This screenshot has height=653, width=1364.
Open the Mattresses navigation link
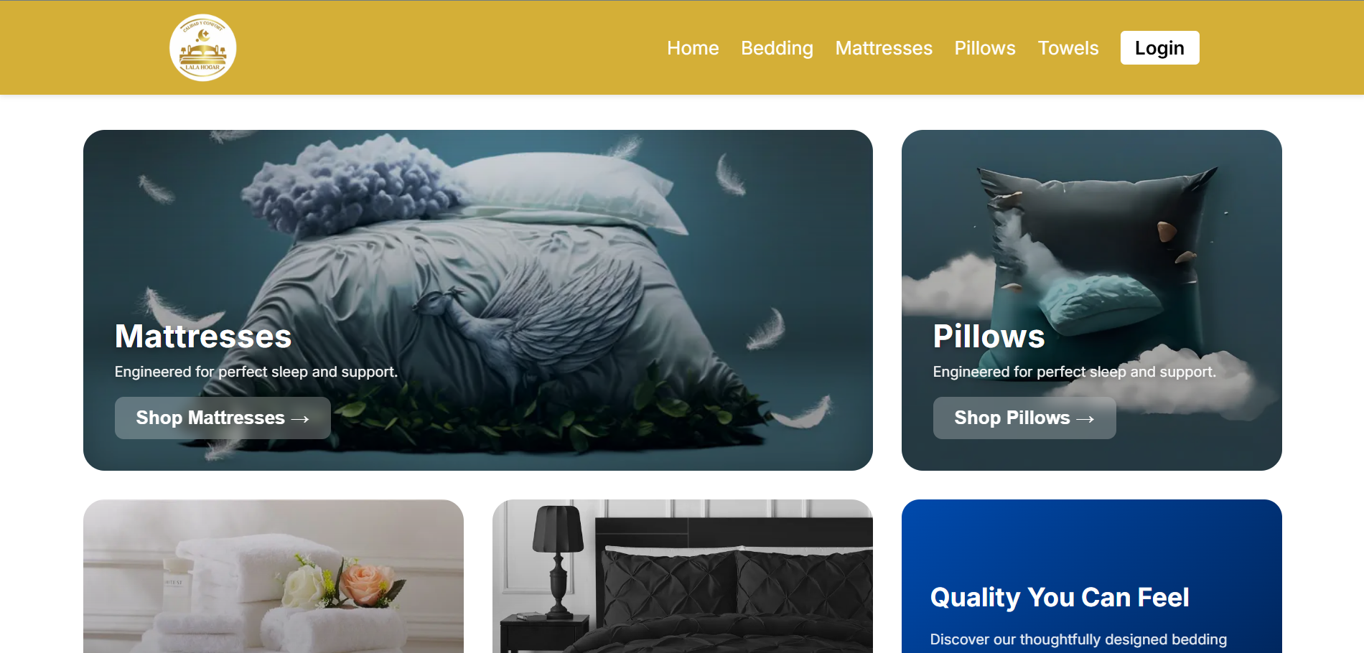click(884, 48)
